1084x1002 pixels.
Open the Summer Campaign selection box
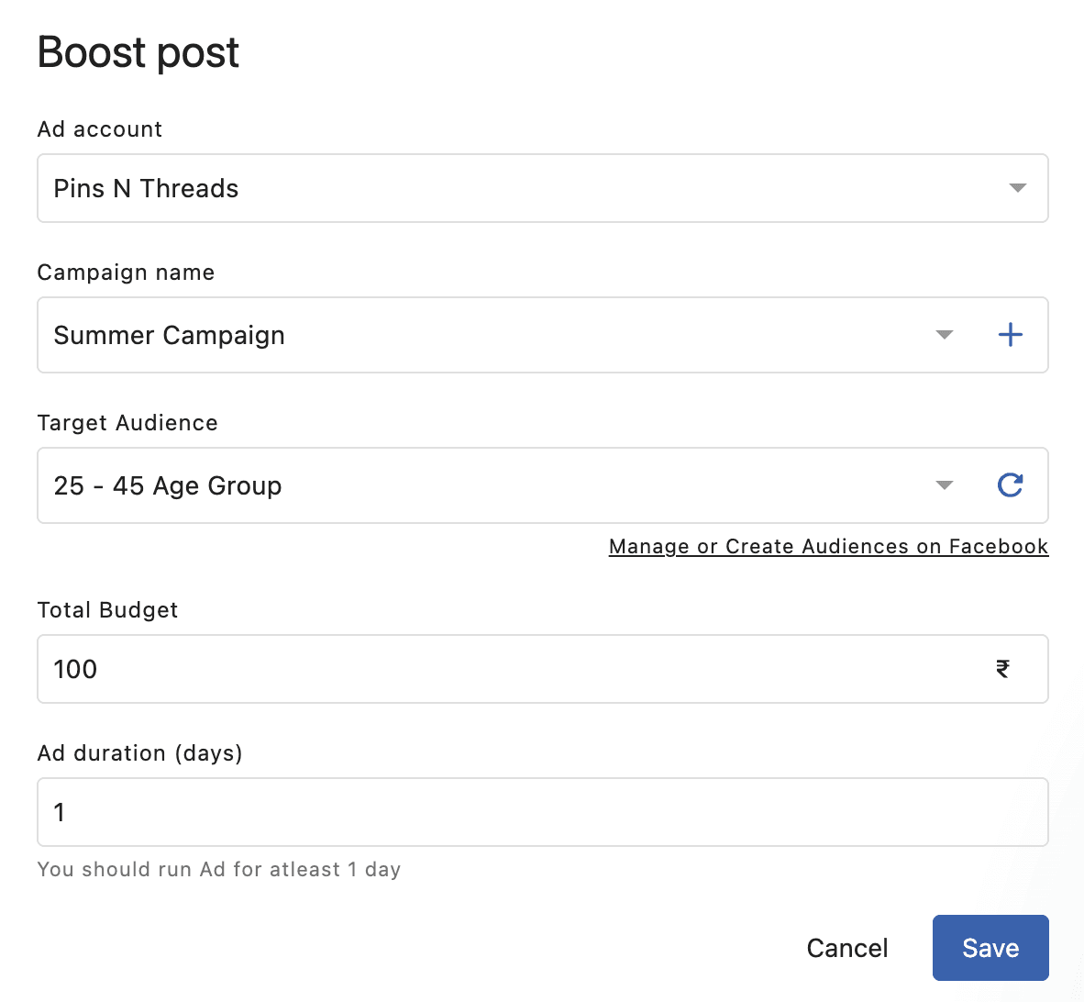[x=477, y=335]
